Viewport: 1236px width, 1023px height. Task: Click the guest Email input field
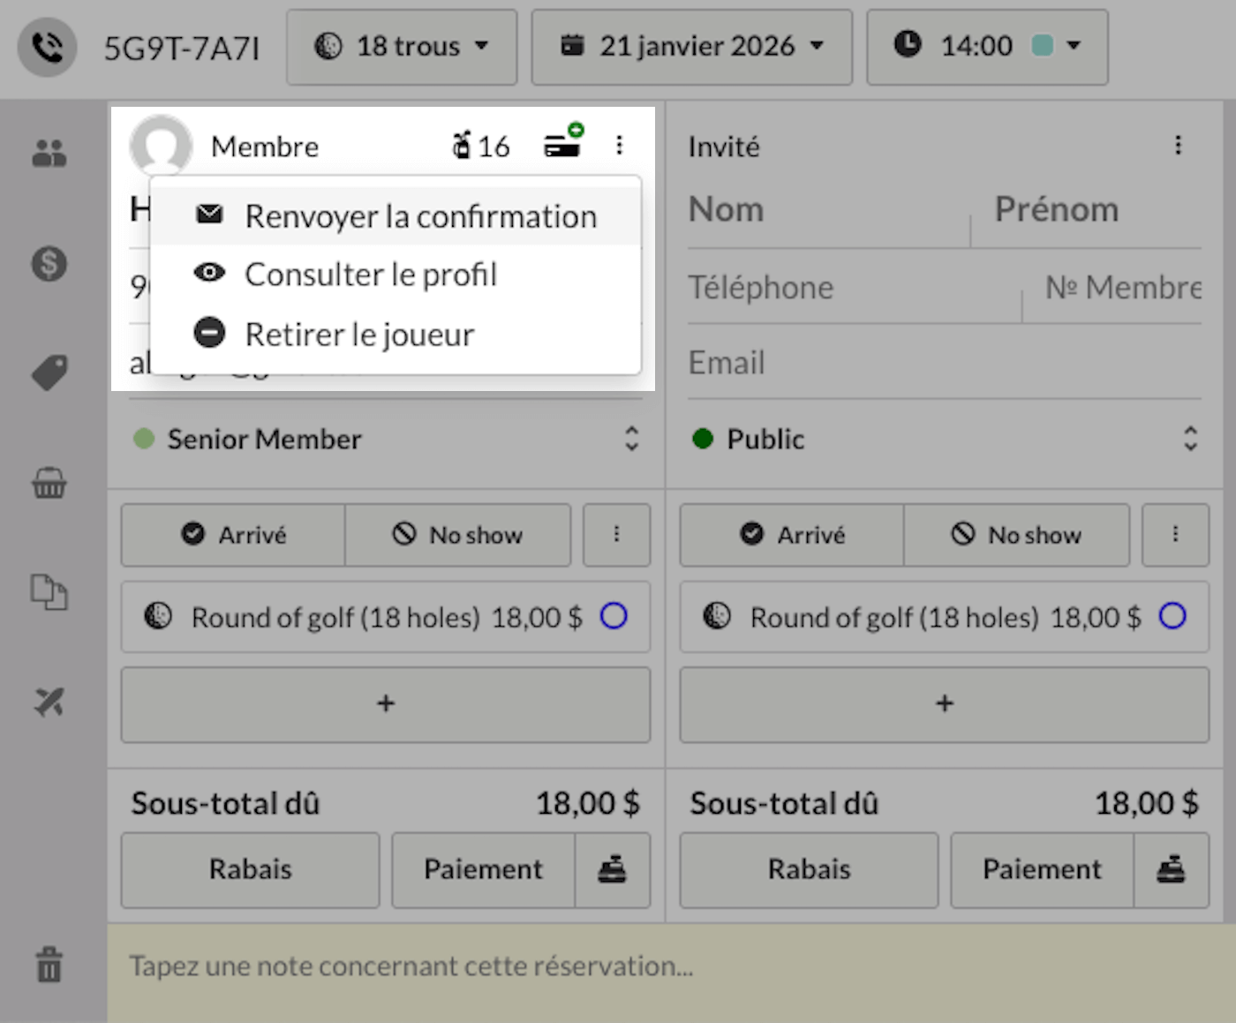click(x=945, y=363)
